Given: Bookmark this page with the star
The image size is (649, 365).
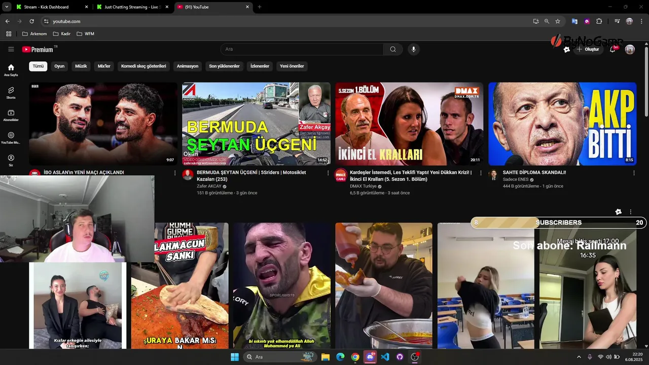Looking at the screenshot, I should (558, 21).
